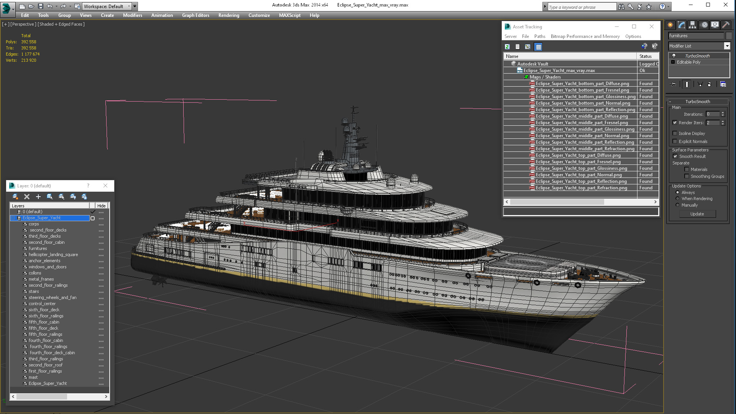Click furnitures object color swatch

[x=729, y=36]
